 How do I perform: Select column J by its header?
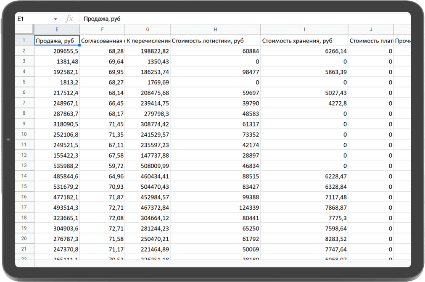click(x=370, y=29)
